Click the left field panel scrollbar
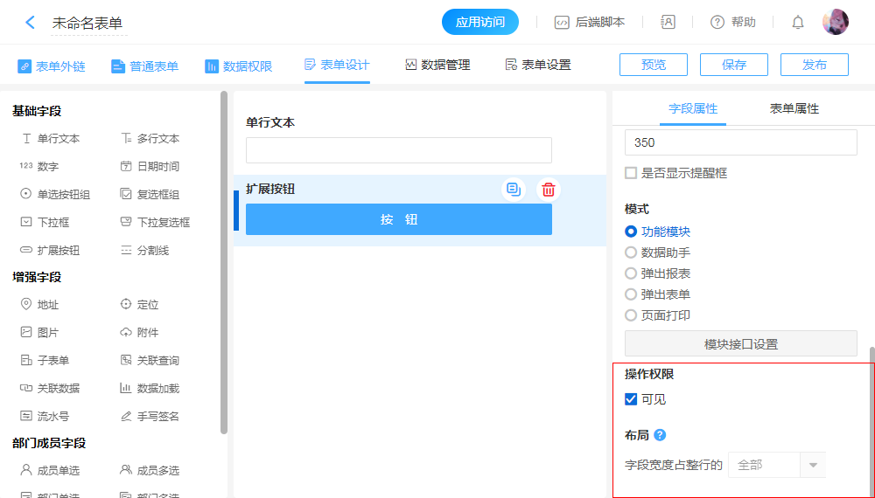 click(224, 262)
